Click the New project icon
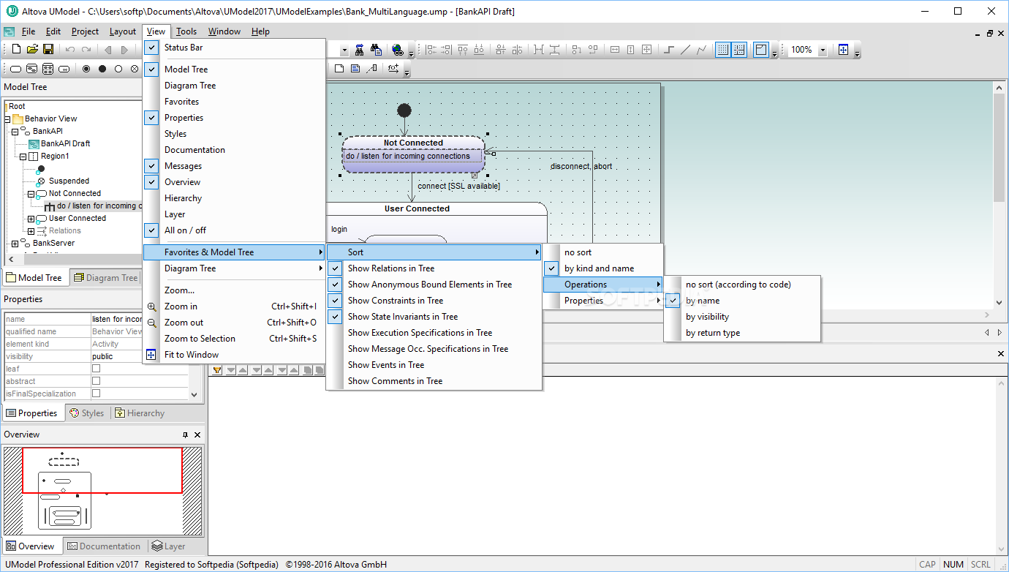 click(x=16, y=49)
